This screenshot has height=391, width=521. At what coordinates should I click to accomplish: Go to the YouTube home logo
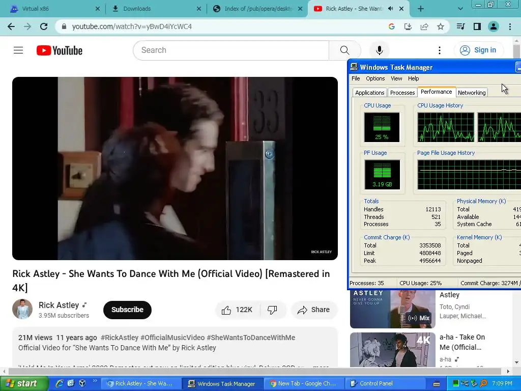tap(60, 50)
